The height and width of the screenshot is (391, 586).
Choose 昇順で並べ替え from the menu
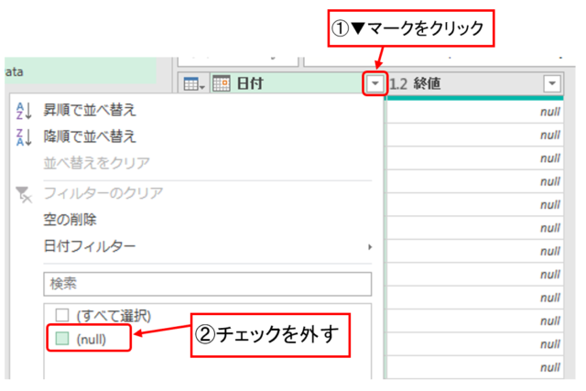[x=90, y=110]
